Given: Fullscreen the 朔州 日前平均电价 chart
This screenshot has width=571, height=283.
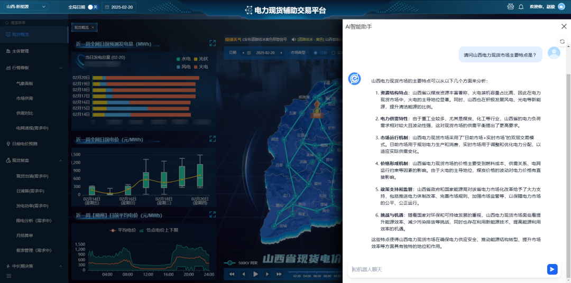Looking at the screenshot, I should tap(213, 214).
